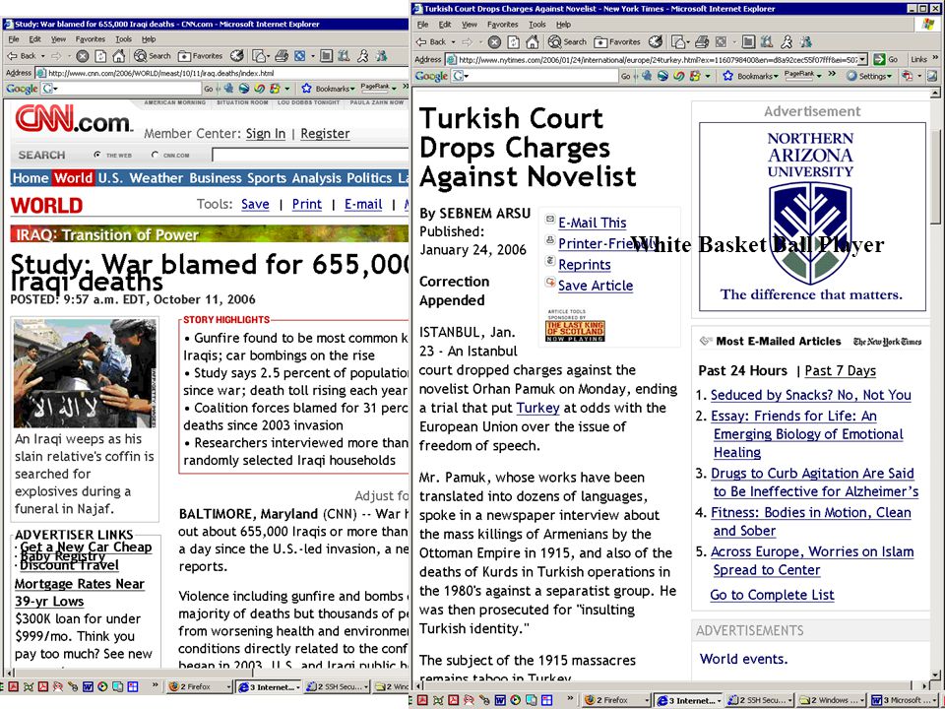Click Bookmarks star in CNN window Google toolbar
Viewport: 945px width, 709px height.
[x=306, y=89]
